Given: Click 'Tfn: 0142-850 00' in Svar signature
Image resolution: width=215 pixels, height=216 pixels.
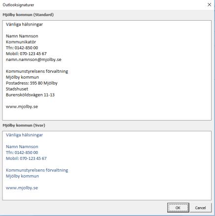Looking at the screenshot, I should pyautogui.click(x=22, y=153).
